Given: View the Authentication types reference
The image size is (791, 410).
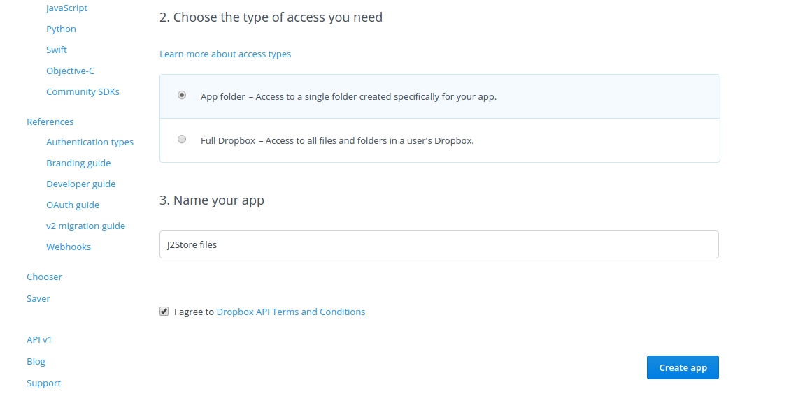Looking at the screenshot, I should click(x=90, y=142).
